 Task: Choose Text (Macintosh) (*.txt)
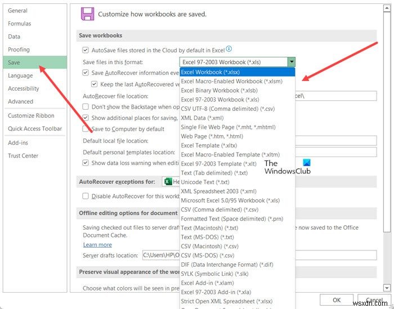[x=238, y=228]
